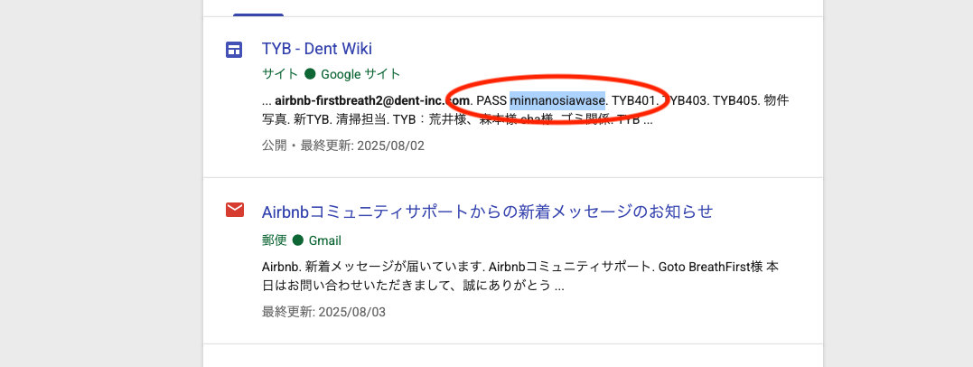This screenshot has width=973, height=367.
Task: Open the Airbnbコミュニティサポート message result
Action: [x=487, y=212]
